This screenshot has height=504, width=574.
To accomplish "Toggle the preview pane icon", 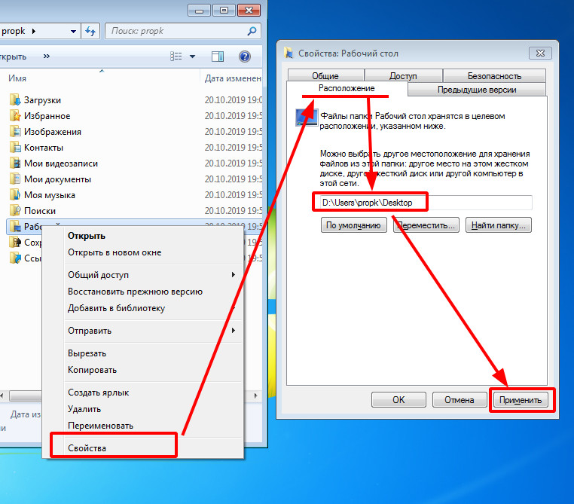I will [218, 57].
